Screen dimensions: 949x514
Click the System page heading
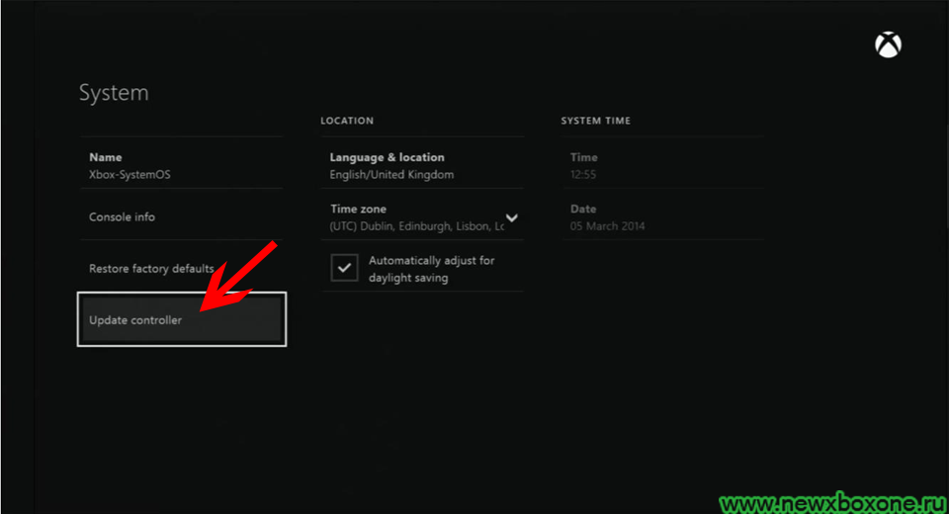tap(114, 93)
